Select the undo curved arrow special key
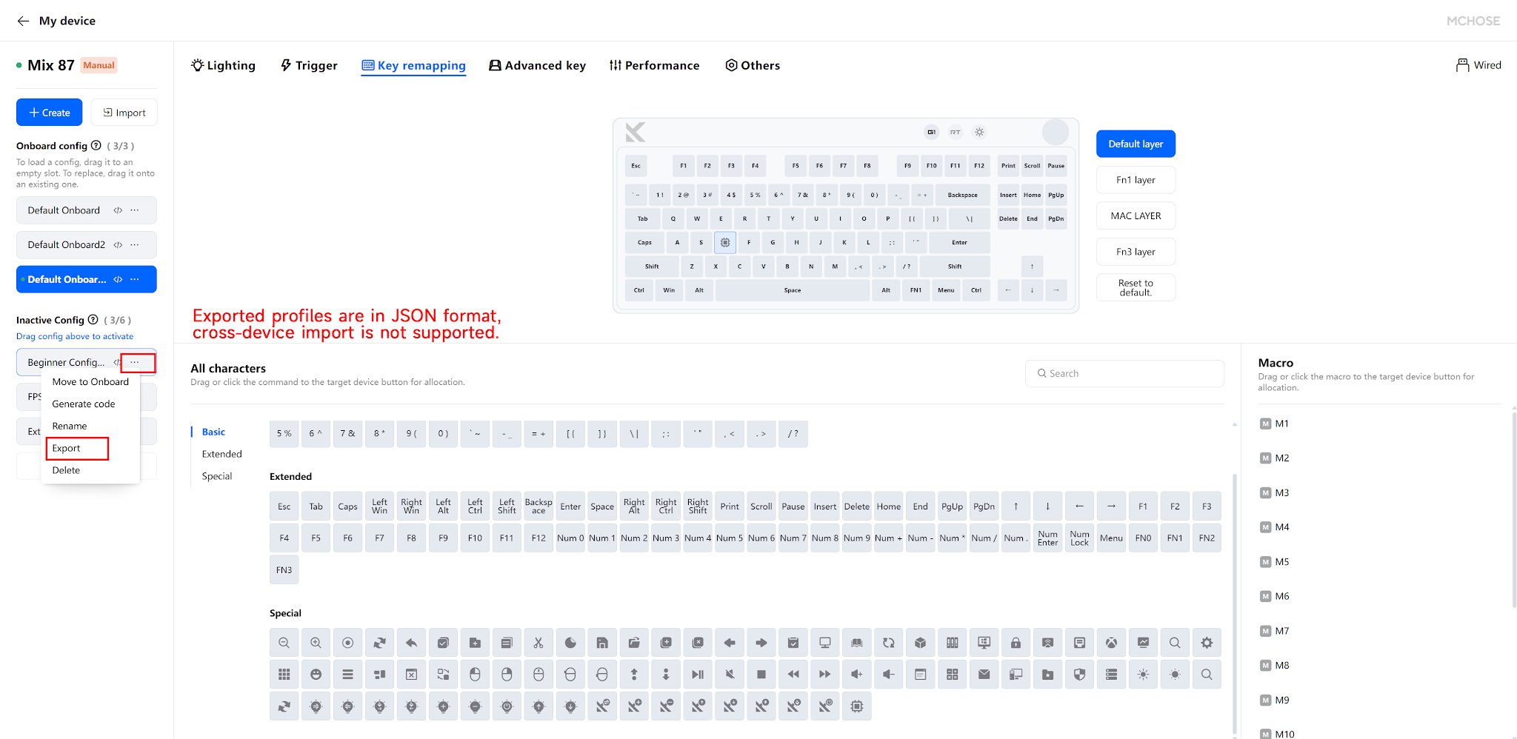1517x739 pixels. (x=412, y=643)
